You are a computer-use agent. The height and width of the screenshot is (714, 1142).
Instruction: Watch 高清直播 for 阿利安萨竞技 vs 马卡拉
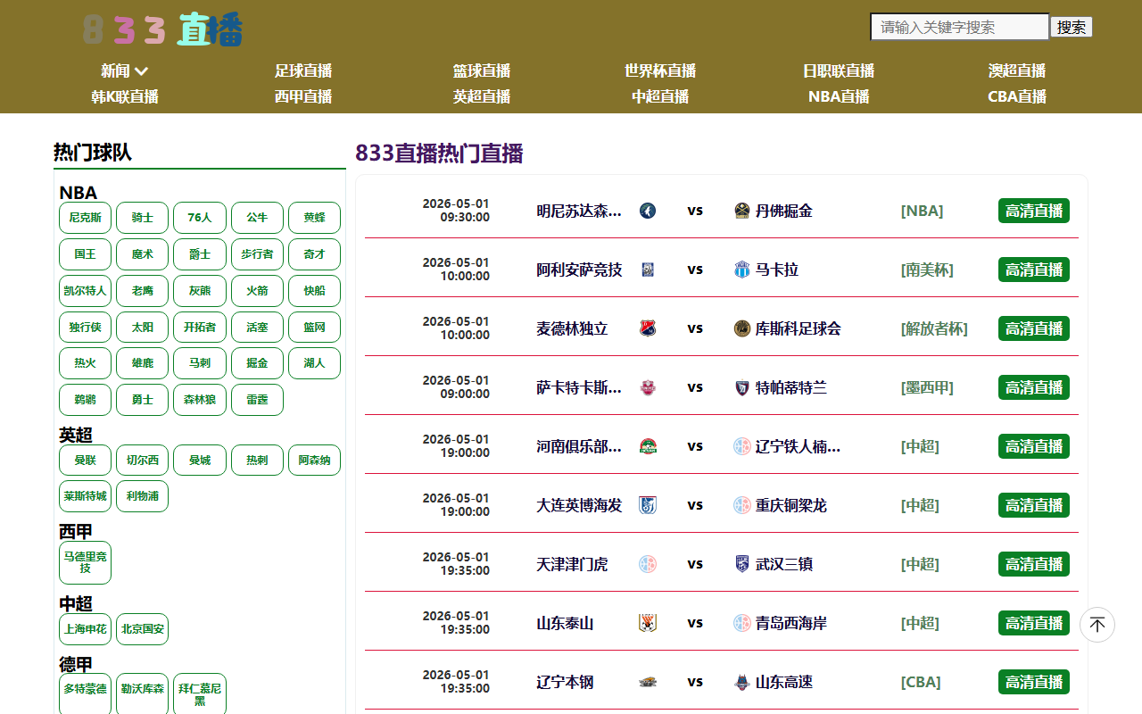1034,270
